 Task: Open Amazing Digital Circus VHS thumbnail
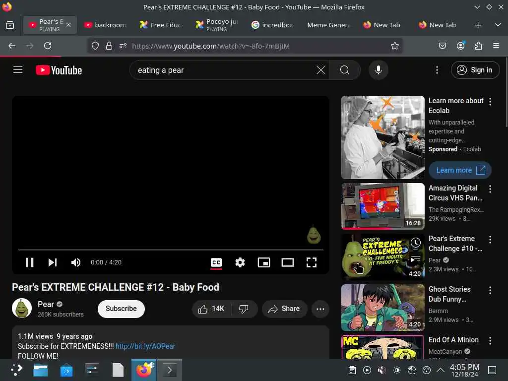(x=382, y=206)
